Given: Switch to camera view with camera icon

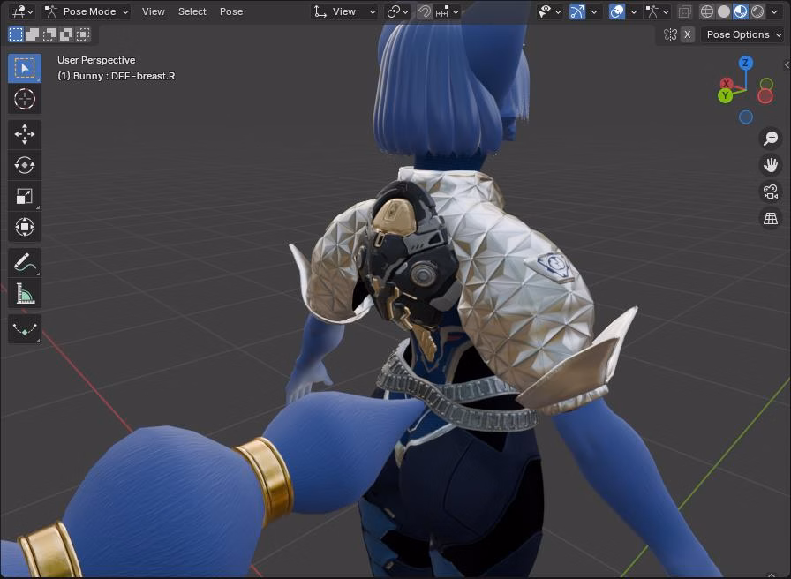Looking at the screenshot, I should click(771, 192).
